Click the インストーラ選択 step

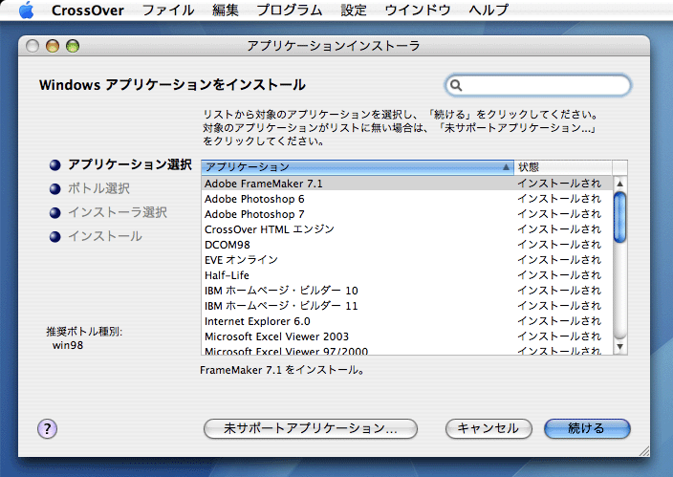[x=118, y=212]
